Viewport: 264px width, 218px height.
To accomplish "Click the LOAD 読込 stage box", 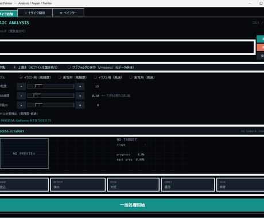I will [24, 185].
